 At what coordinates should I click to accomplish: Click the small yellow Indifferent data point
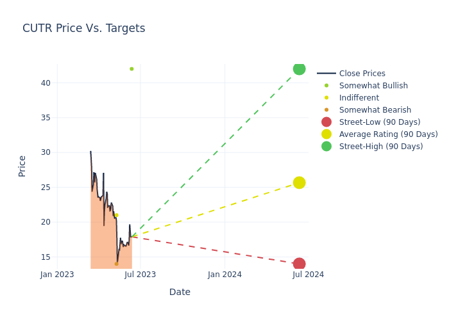click(116, 215)
